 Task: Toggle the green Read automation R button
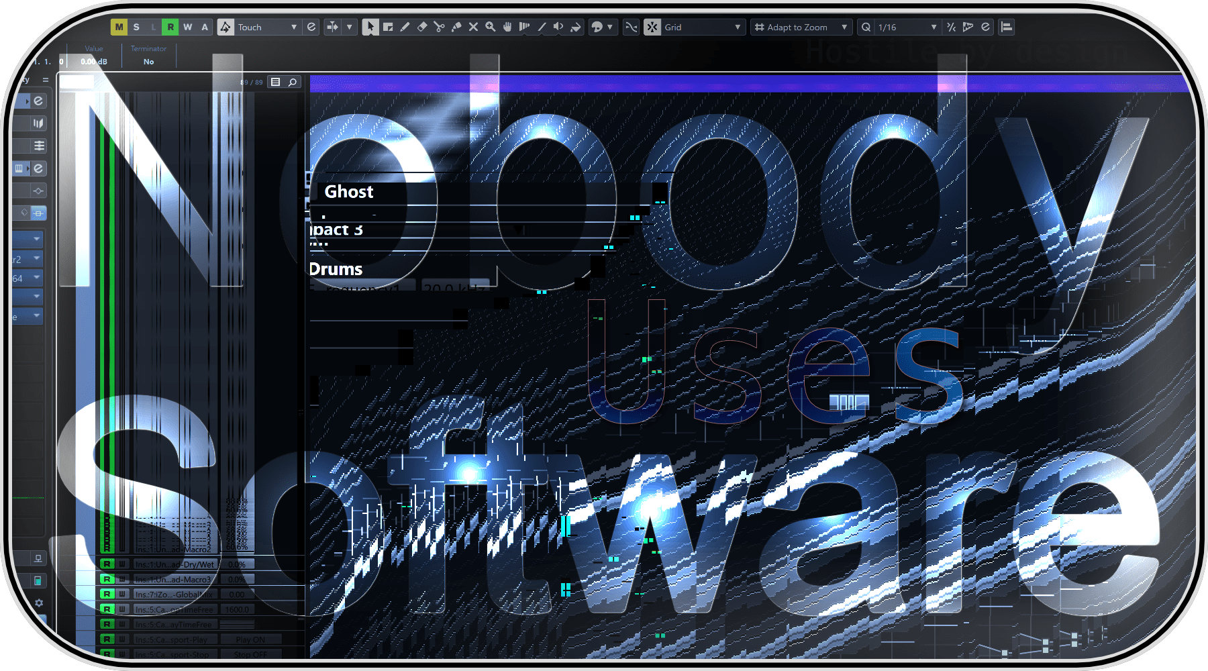pyautogui.click(x=170, y=27)
